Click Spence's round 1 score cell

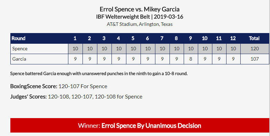pos(75,49)
